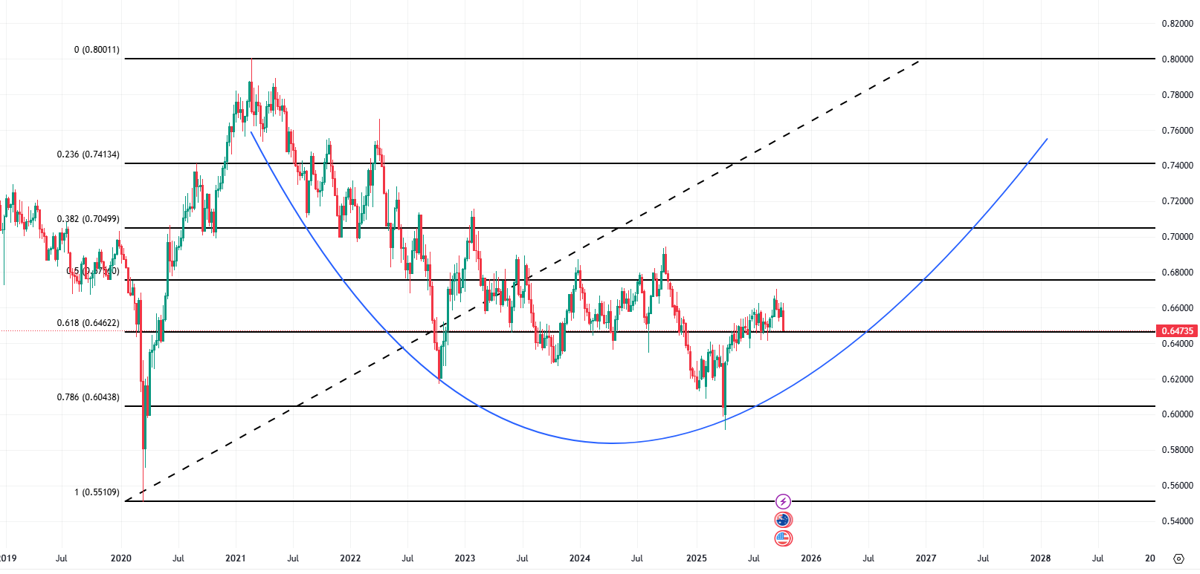1200x574 pixels.
Task: Click 2024 on the time axis
Action: pyautogui.click(x=580, y=558)
